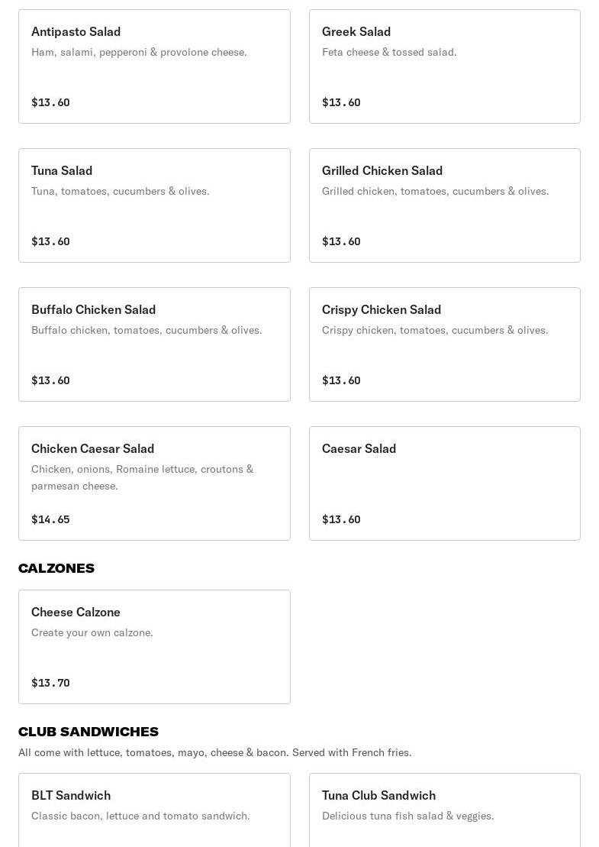Click the "Feta cheese & tossed salad" description
The image size is (599, 847).
[x=389, y=52]
